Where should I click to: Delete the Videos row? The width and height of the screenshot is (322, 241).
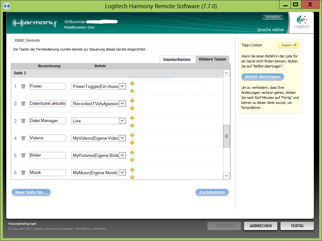23,138
